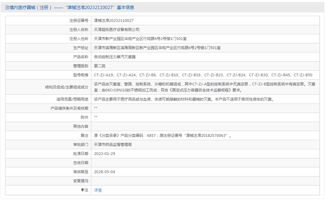Select the model list starting CT-ZJ-A19
325x200 pixels.
[203, 75]
